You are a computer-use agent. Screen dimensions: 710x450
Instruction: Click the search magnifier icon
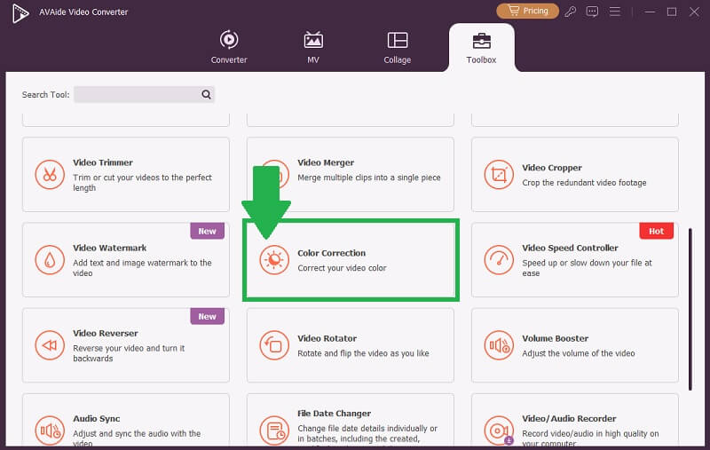click(206, 94)
